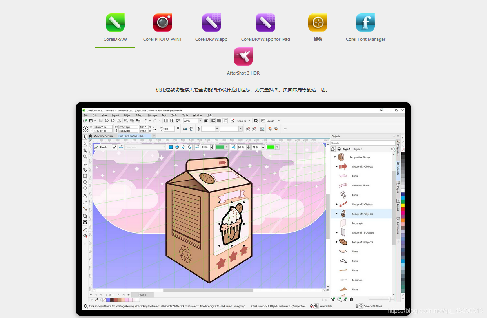The image size is (487, 318).
Task: Select the Corel PHOTO-PAINT app icon
Action: (x=162, y=23)
